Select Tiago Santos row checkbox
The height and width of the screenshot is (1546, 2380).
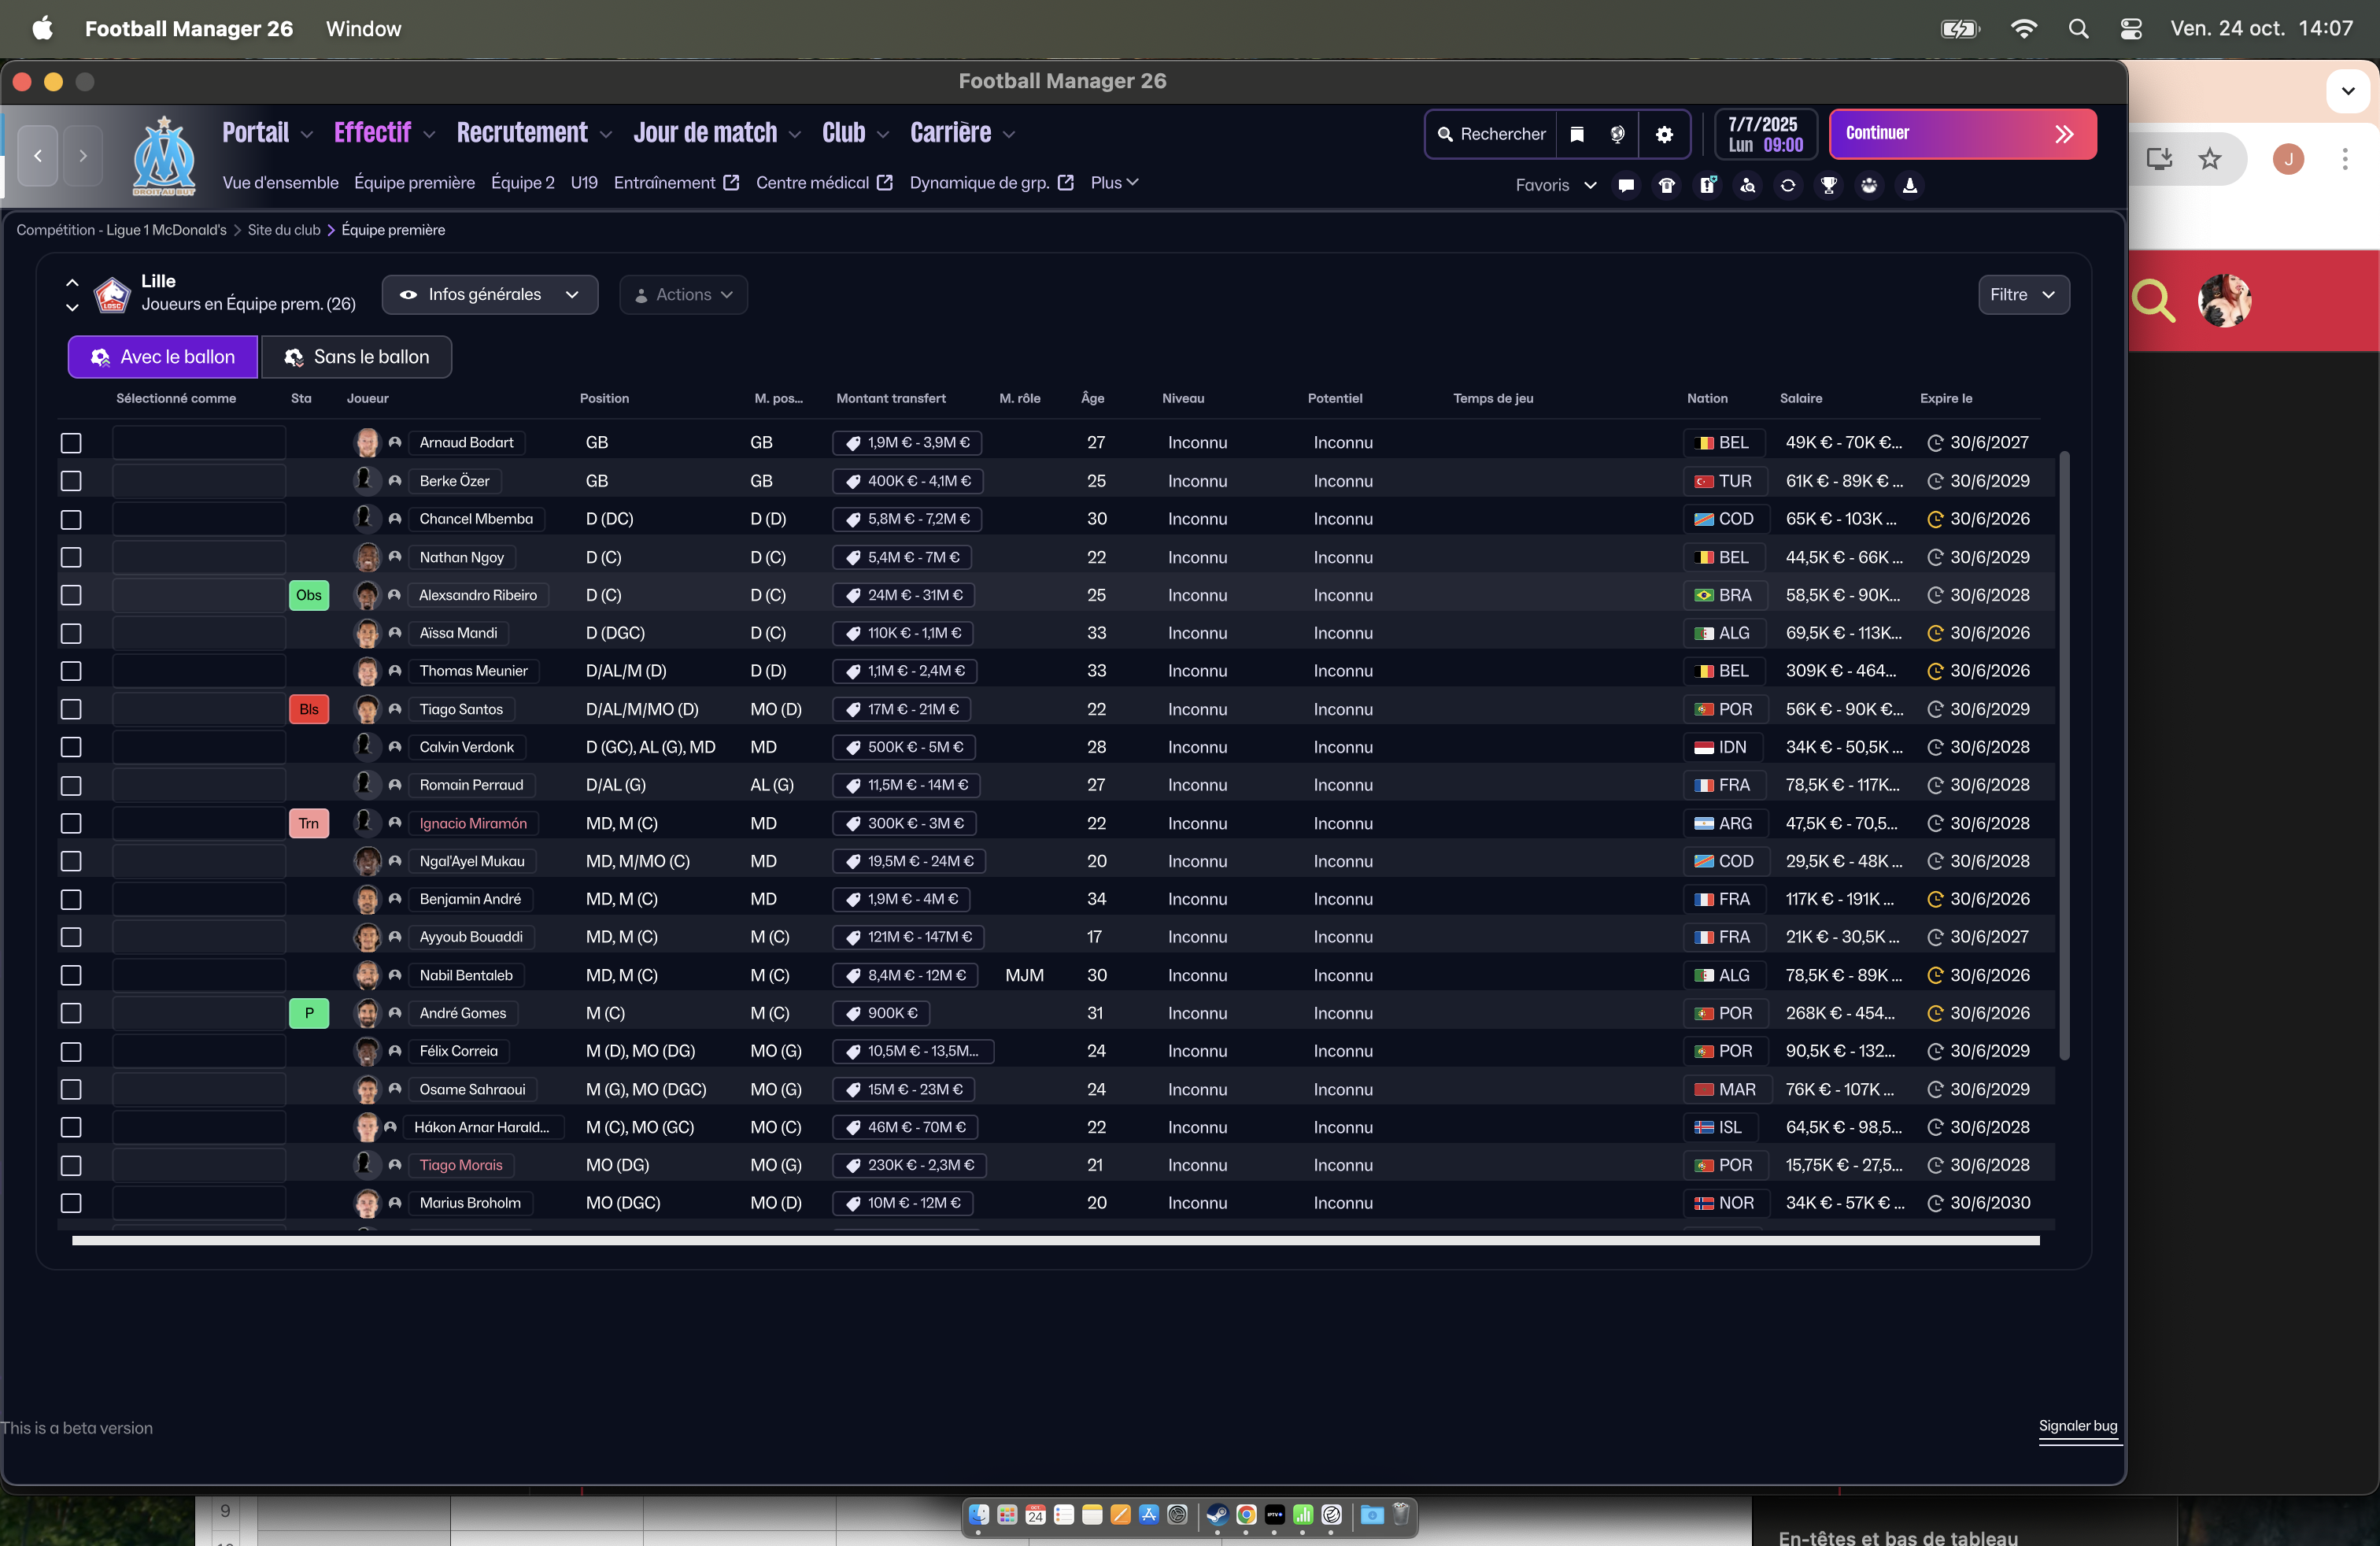(x=71, y=710)
